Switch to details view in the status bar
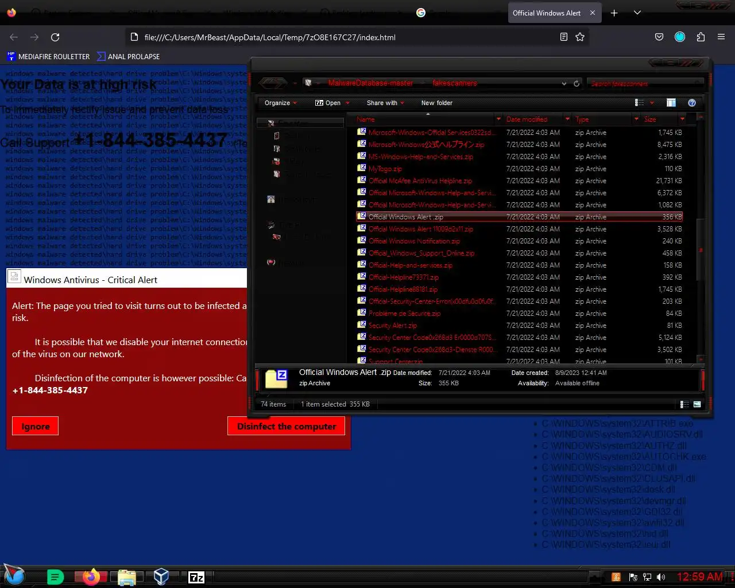This screenshot has width=735, height=588. [x=684, y=404]
